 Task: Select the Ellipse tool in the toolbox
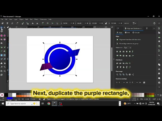click(x=5, y=36)
